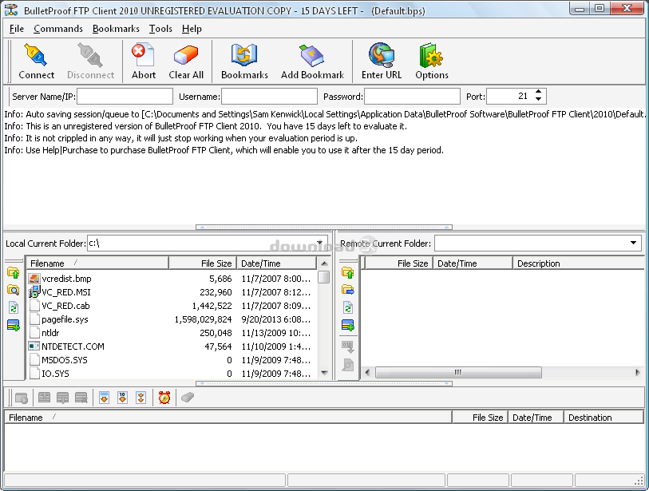Sort remote list by File Size column
The height and width of the screenshot is (491, 649).
[398, 263]
